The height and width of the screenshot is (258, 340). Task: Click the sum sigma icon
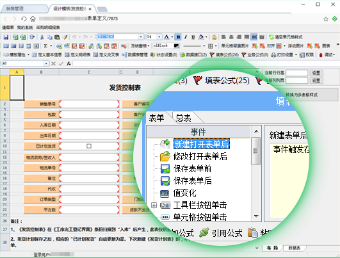point(45,45)
